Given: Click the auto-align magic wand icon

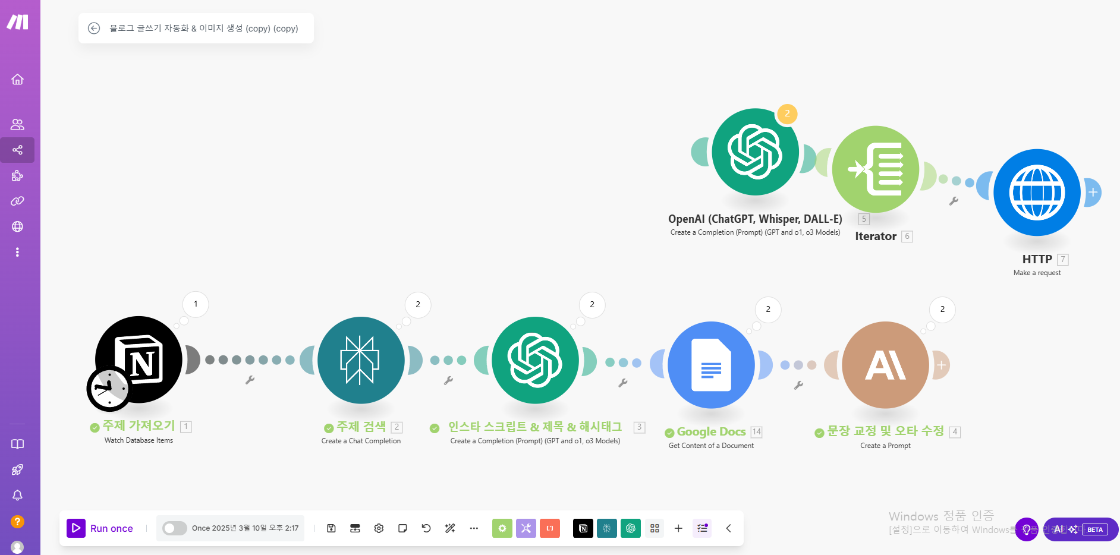Looking at the screenshot, I should (x=450, y=528).
